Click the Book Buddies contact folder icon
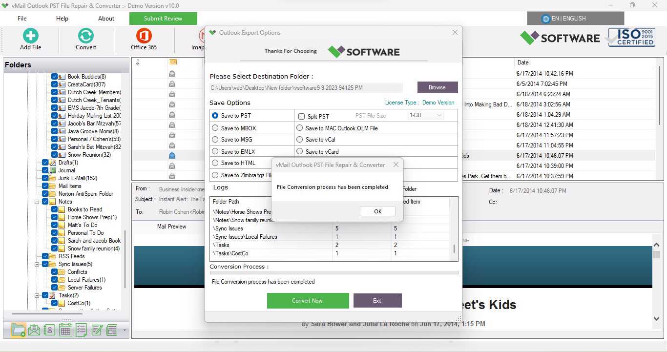This screenshot has height=352, width=667. tap(62, 77)
